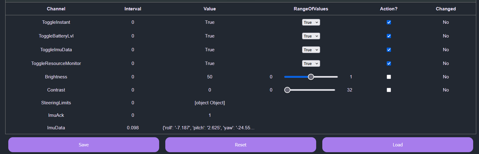Image resolution: width=479 pixels, height=154 pixels.
Task: Click the Brightness slider handle
Action: 311,77
